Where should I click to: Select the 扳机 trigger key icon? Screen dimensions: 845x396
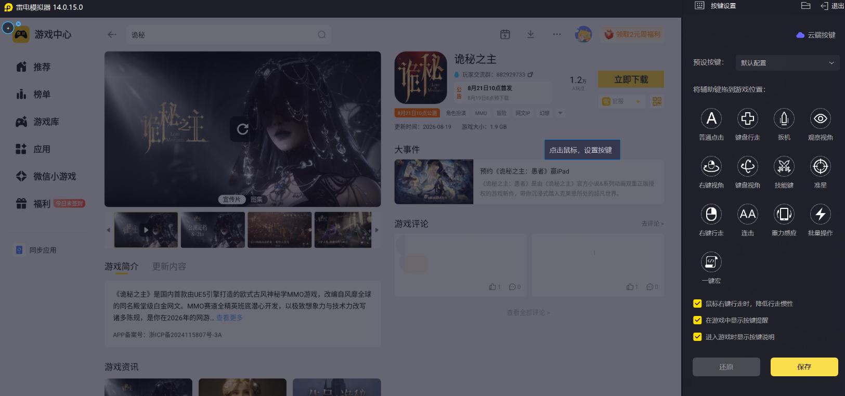tap(784, 118)
